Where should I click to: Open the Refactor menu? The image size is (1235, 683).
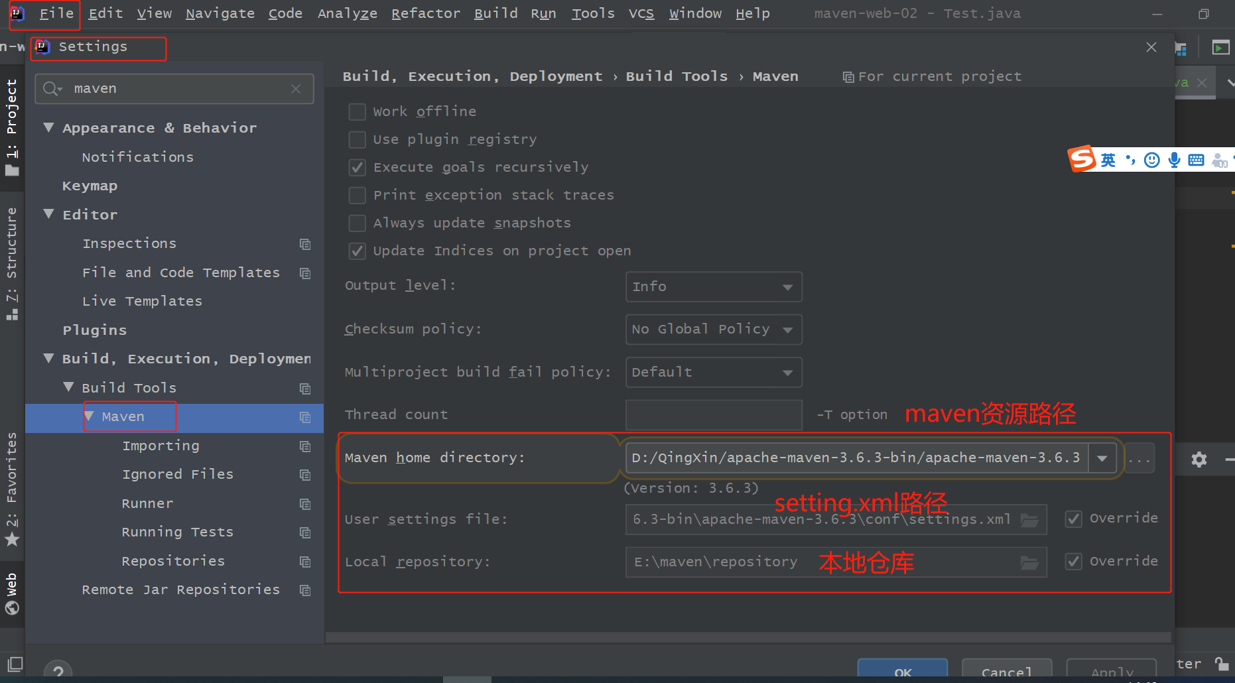[425, 13]
